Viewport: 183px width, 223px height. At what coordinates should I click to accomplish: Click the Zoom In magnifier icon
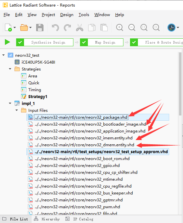[119, 28]
